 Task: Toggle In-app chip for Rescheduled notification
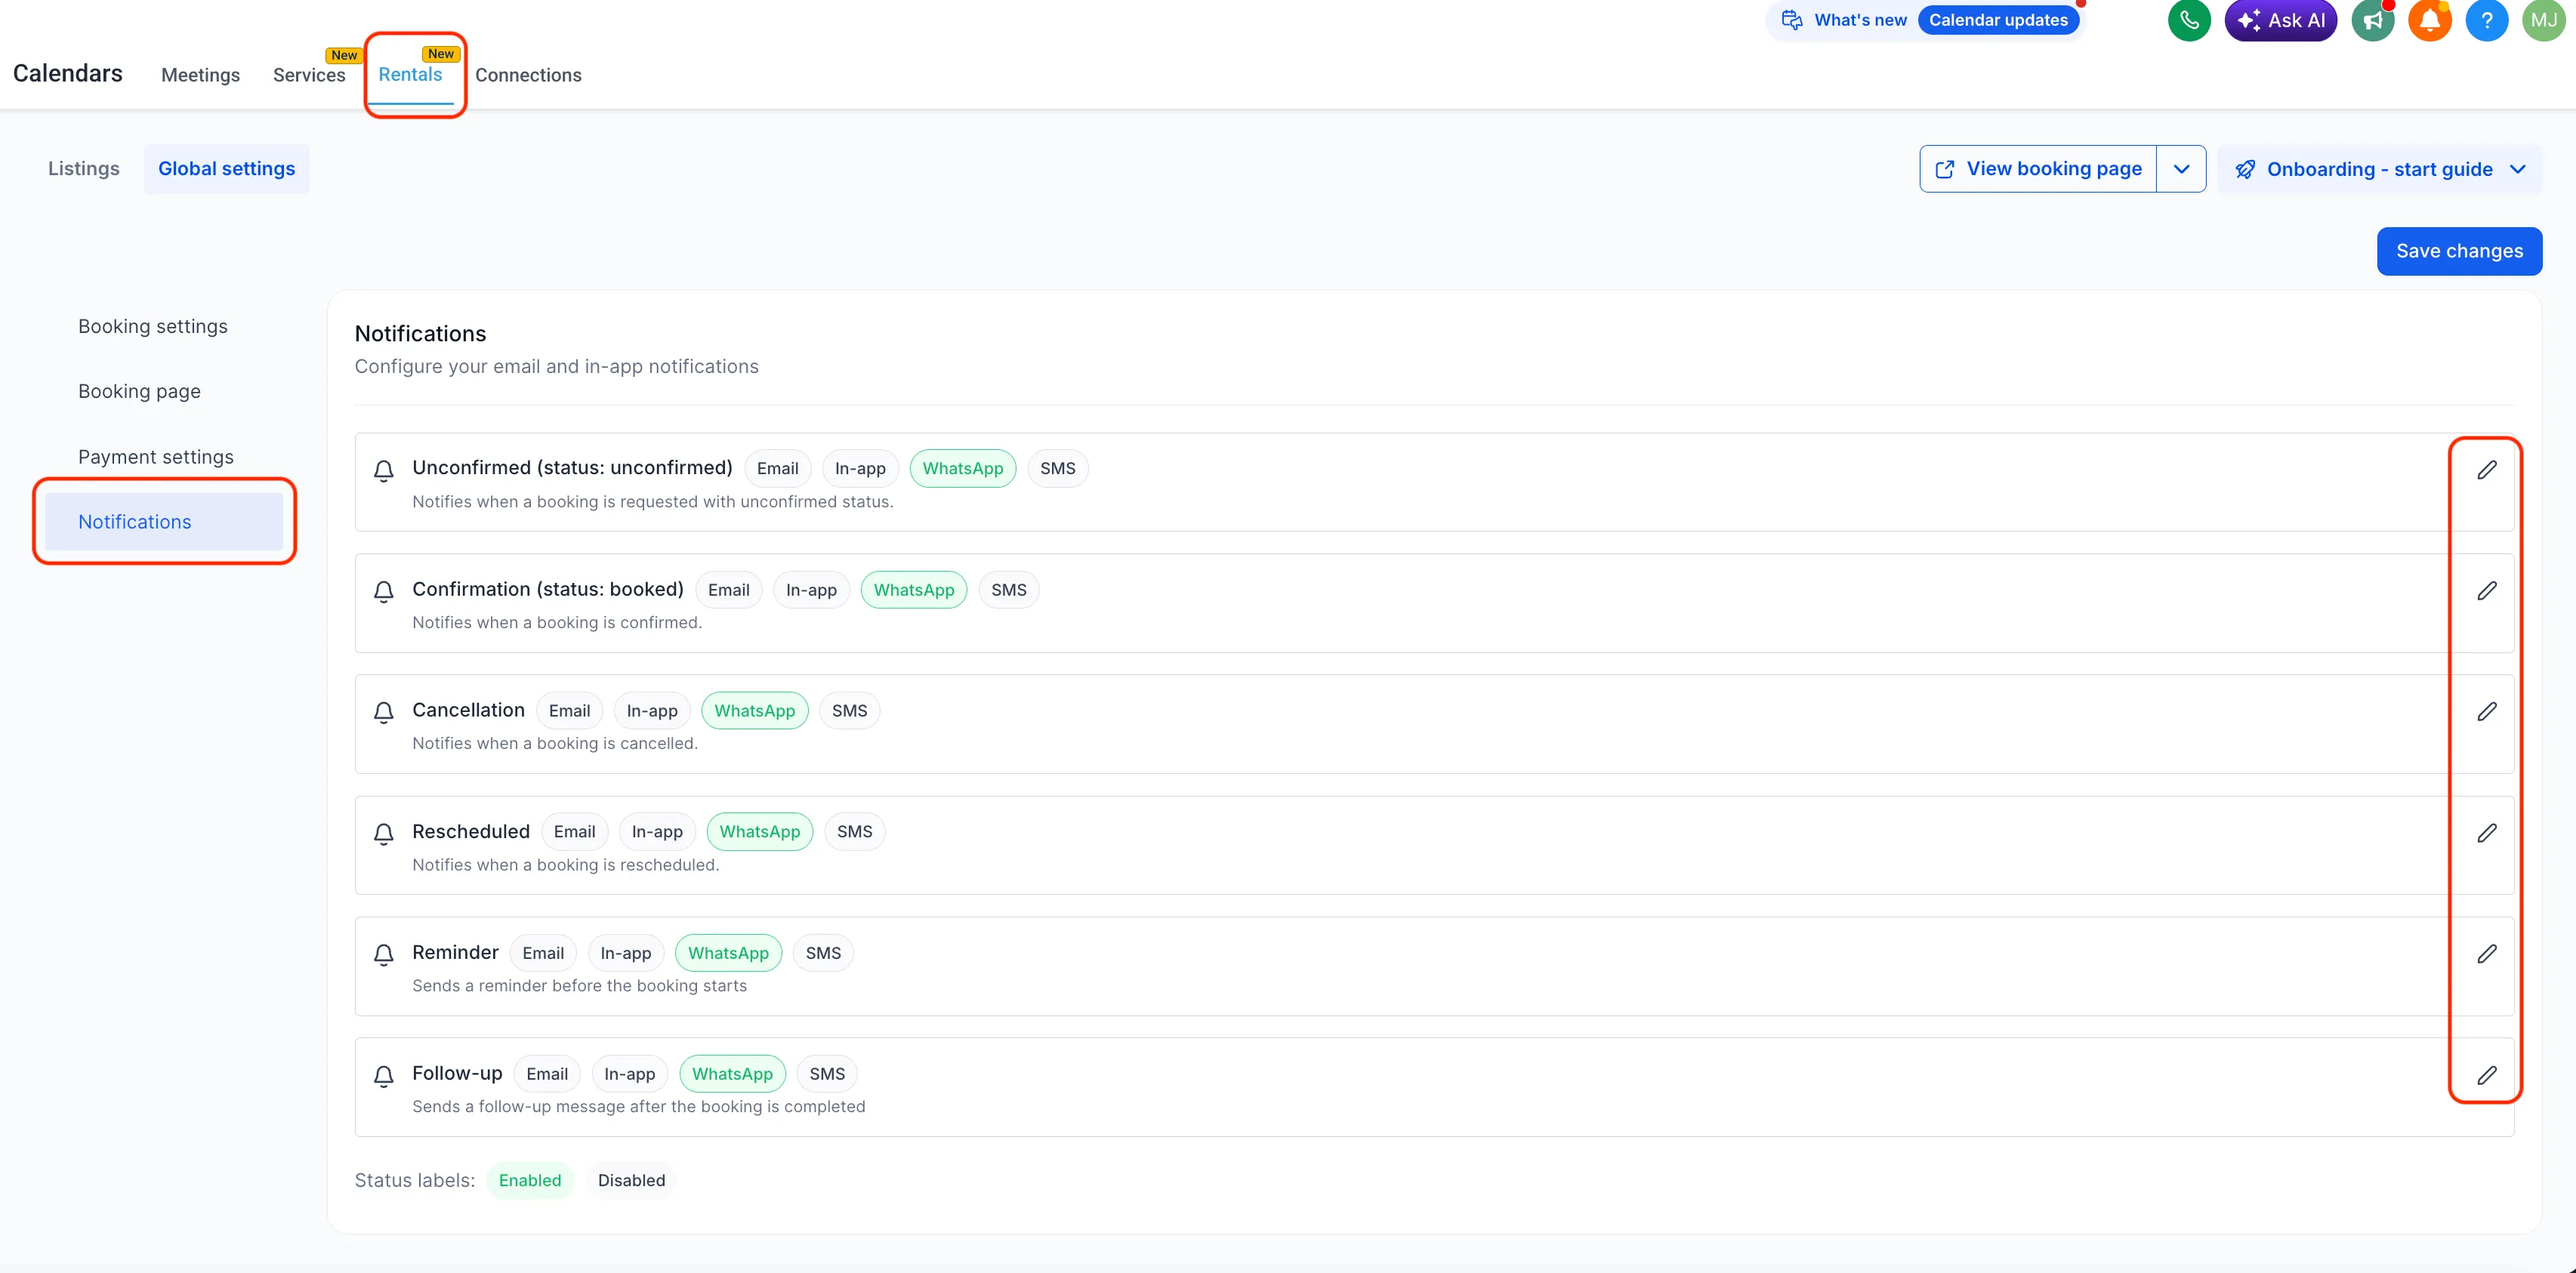(657, 832)
